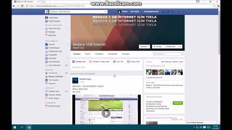Switch to Üyeler tab
Image resolution: width=232 pixels, height=130 pixels.
tap(88, 54)
